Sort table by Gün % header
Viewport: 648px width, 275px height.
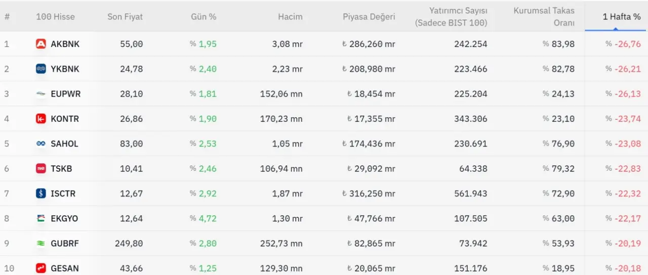[204, 17]
